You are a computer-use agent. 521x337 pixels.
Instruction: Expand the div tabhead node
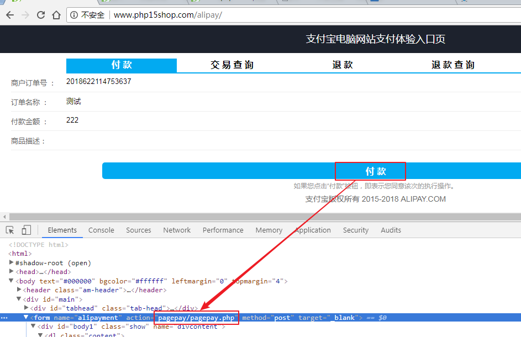pyautogui.click(x=27, y=308)
